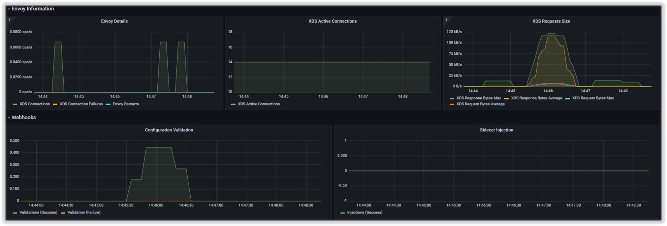The height and width of the screenshot is (226, 667).
Task: Show info tooltip icon on Envoy Details panel
Action: tap(9, 19)
